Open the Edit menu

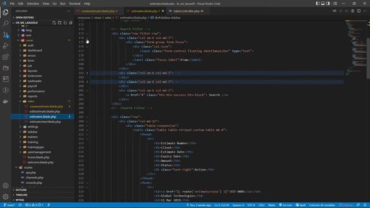(x=21, y=3)
